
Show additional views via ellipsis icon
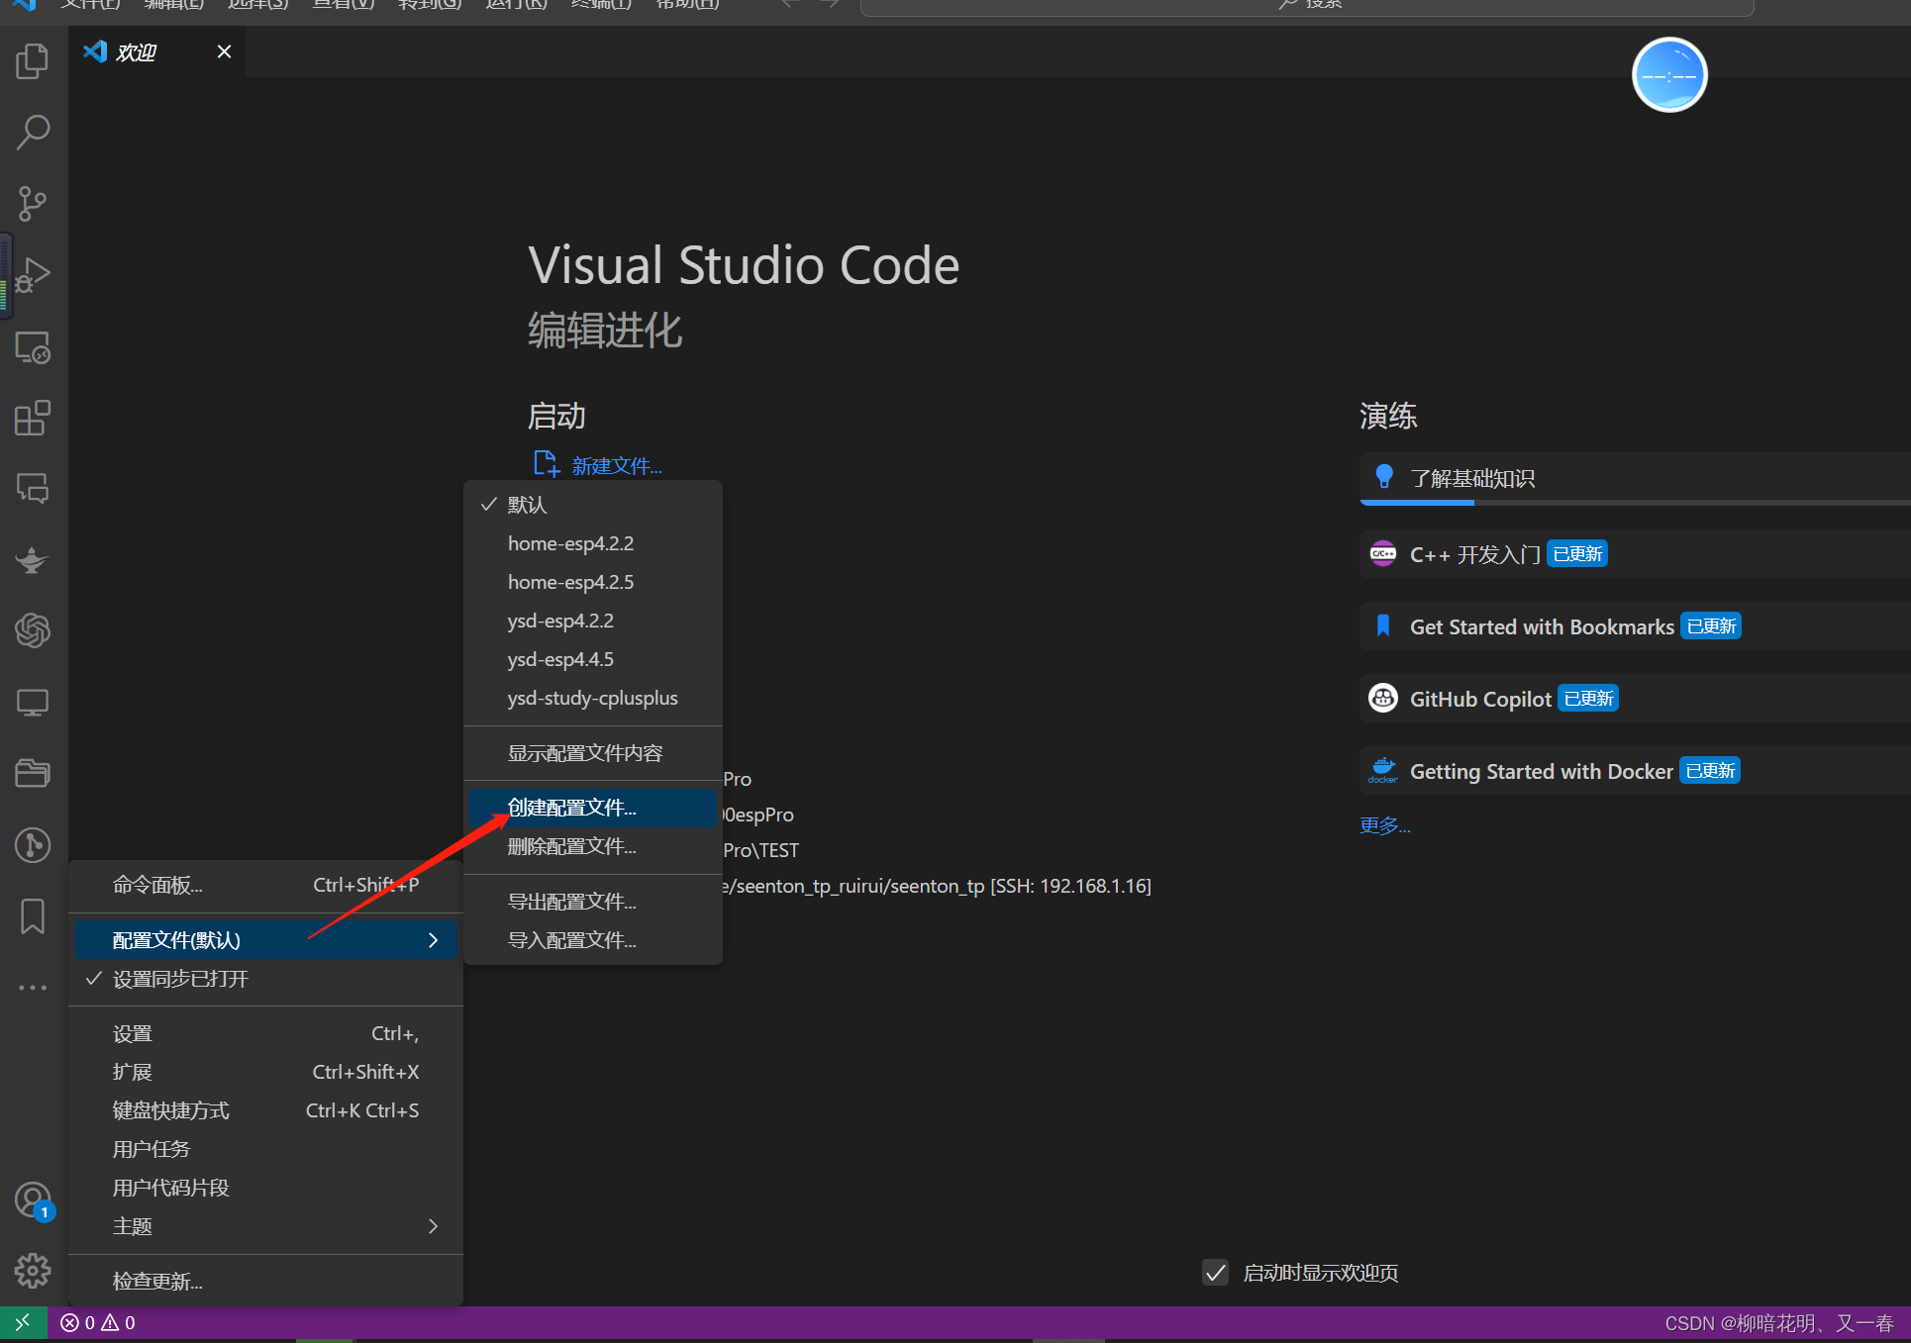click(33, 988)
